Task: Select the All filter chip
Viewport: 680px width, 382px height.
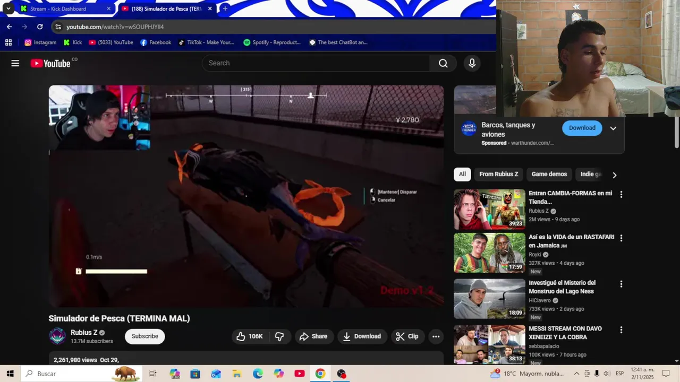Action: pyautogui.click(x=462, y=174)
